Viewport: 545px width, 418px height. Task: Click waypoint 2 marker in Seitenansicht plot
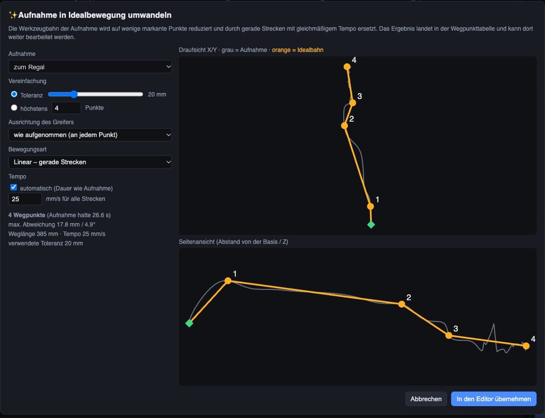pos(401,304)
